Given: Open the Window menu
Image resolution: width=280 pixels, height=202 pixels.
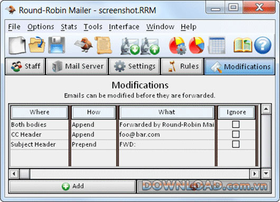Looking at the screenshot, I should pos(160,27).
